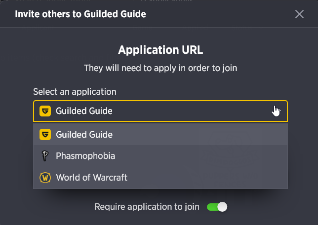Click the dropdown arrow area under the cursor

pos(276,111)
